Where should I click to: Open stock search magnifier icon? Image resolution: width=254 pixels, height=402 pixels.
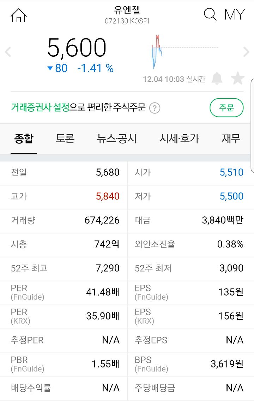point(210,14)
